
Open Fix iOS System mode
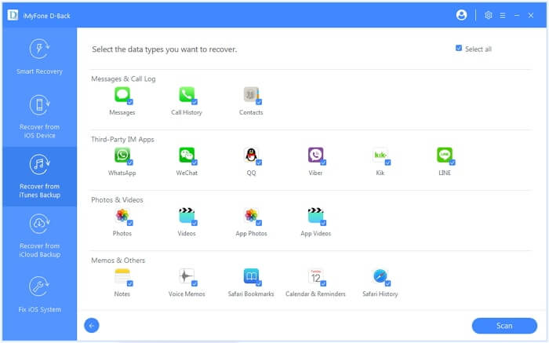click(x=39, y=294)
